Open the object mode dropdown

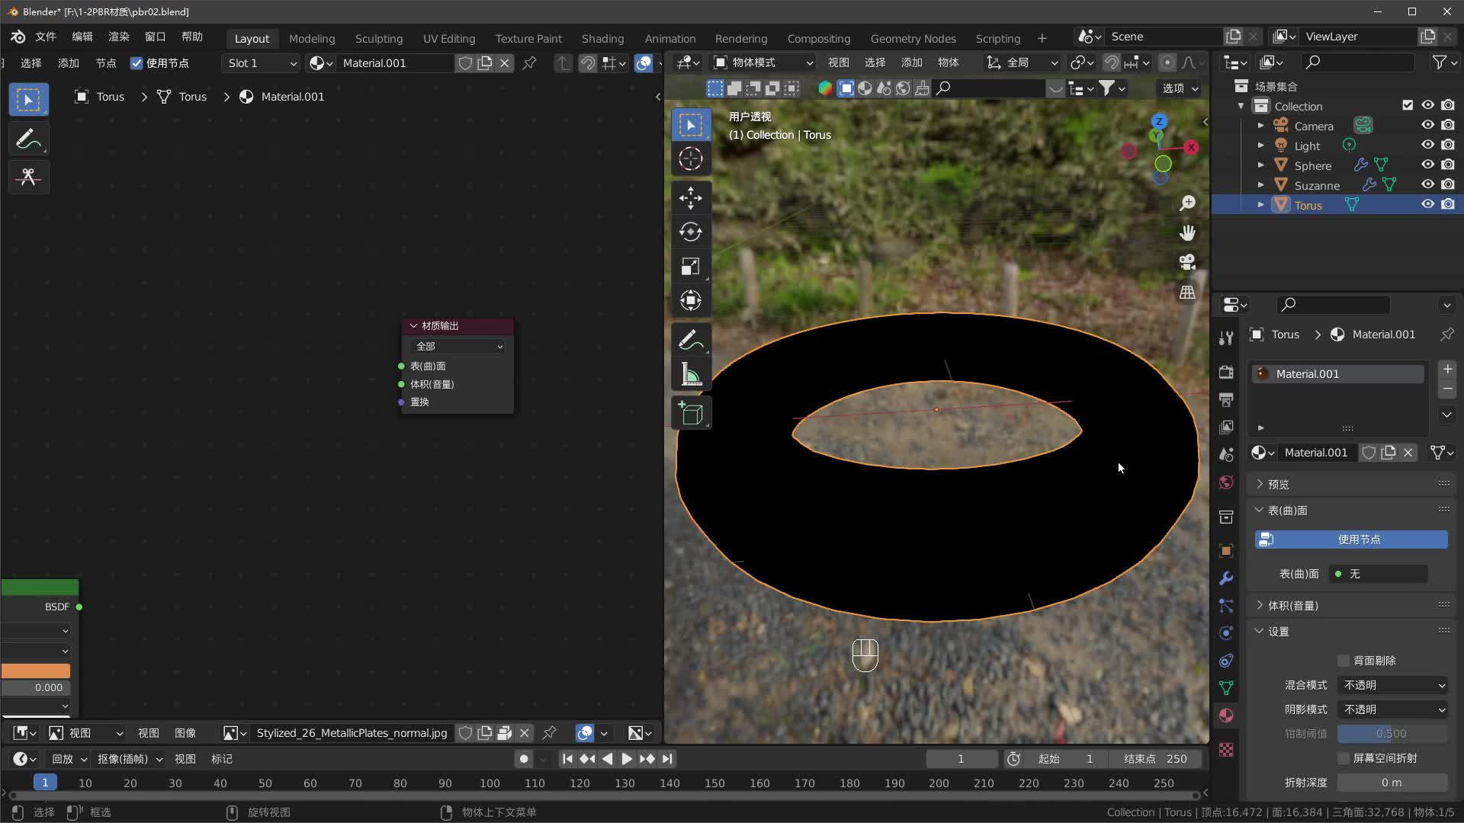763,62
